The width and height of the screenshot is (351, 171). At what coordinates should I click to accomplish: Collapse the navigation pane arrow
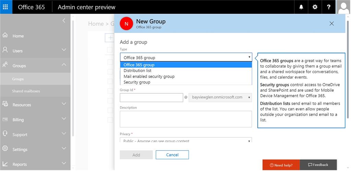[64, 21]
